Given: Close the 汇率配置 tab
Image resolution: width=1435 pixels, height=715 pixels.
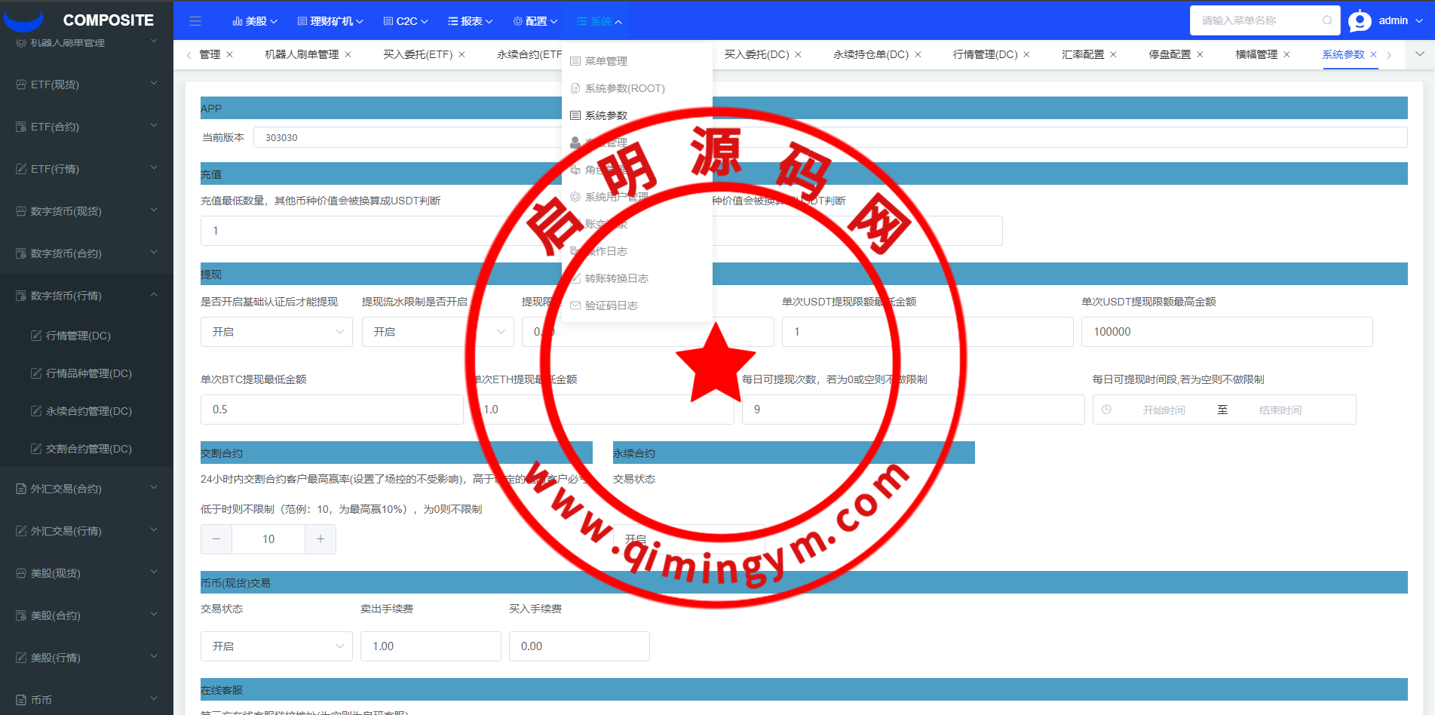Looking at the screenshot, I should pos(1113,54).
